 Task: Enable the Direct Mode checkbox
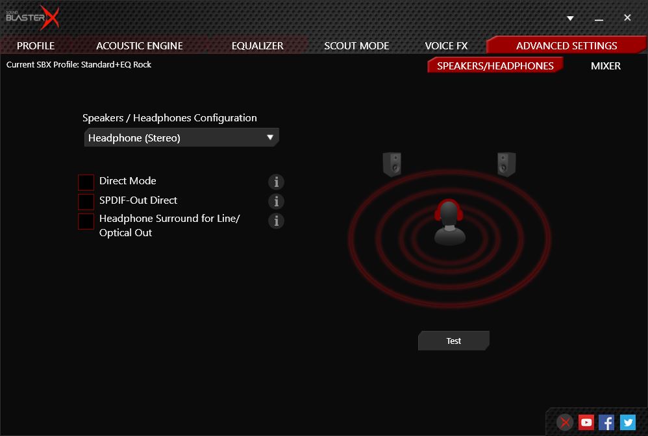click(x=86, y=182)
